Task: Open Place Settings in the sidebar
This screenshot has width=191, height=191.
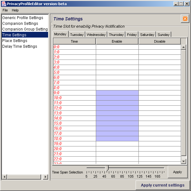Action: [15, 41]
